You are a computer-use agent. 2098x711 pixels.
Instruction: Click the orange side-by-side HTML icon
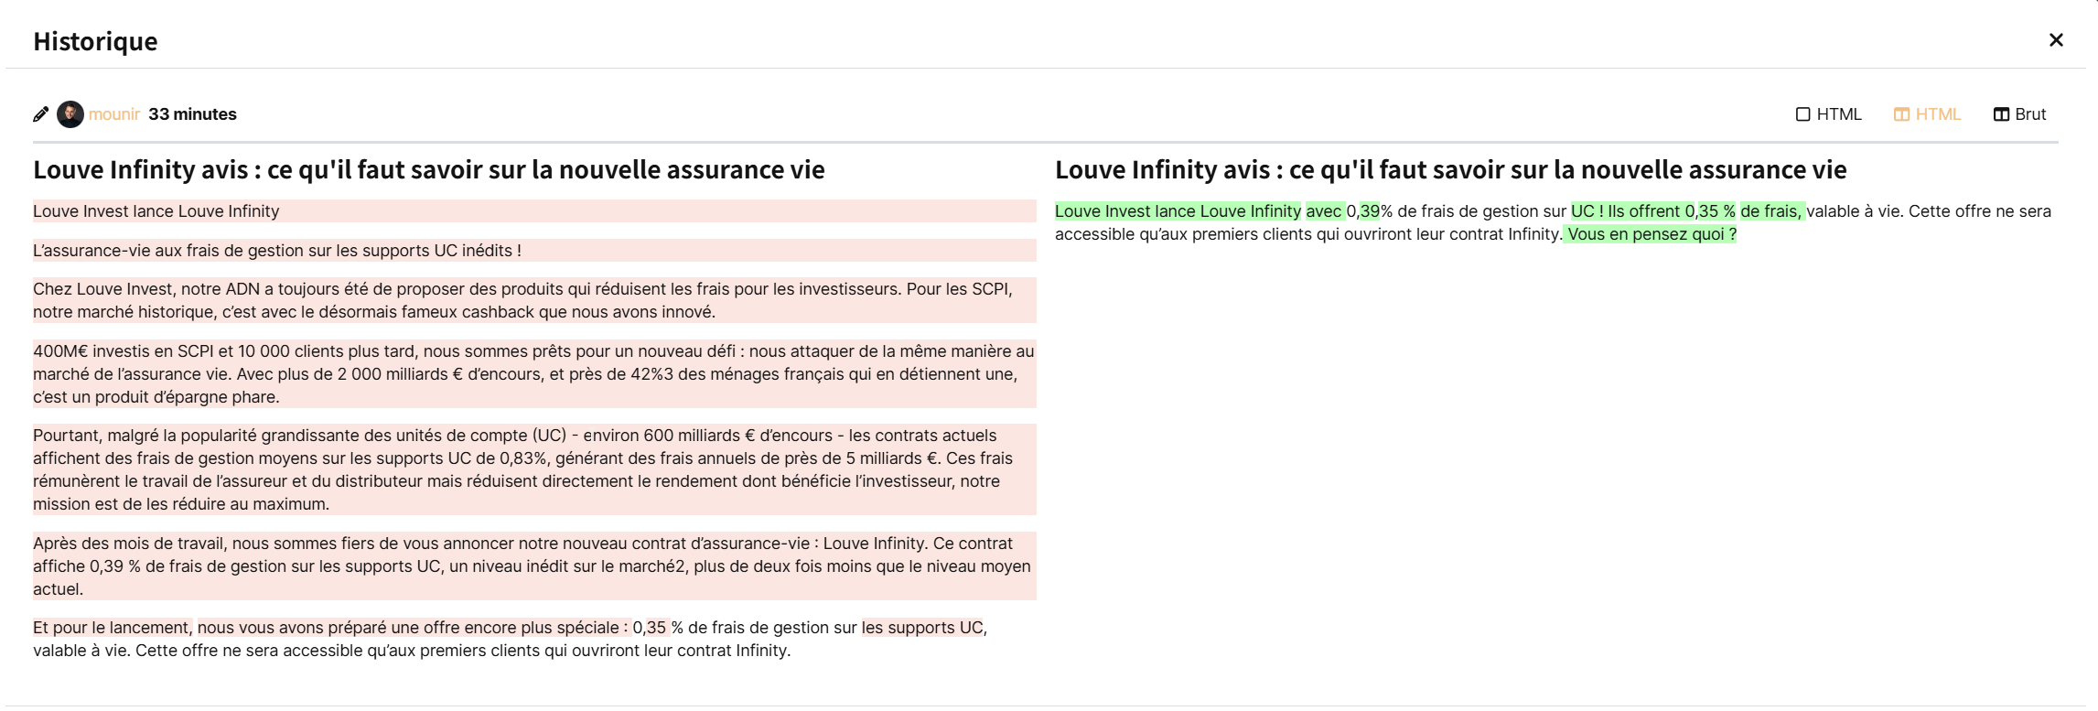[1901, 114]
